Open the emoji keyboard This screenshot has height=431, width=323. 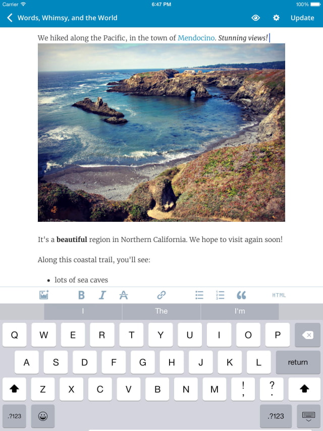click(43, 416)
